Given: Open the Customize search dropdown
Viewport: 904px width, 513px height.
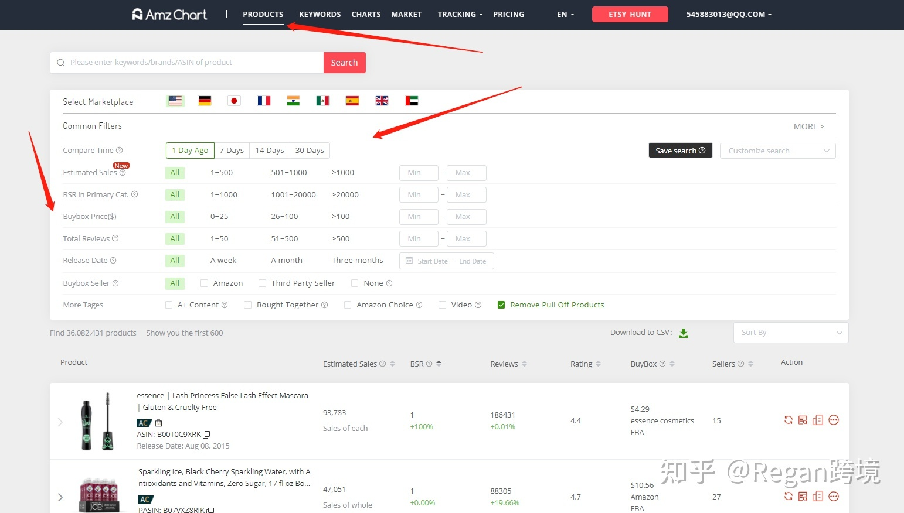Looking at the screenshot, I should pos(777,151).
